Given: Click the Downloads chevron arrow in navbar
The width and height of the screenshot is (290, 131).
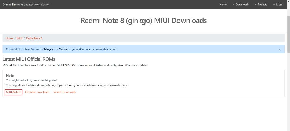Looking at the screenshot, I should tap(233, 5).
